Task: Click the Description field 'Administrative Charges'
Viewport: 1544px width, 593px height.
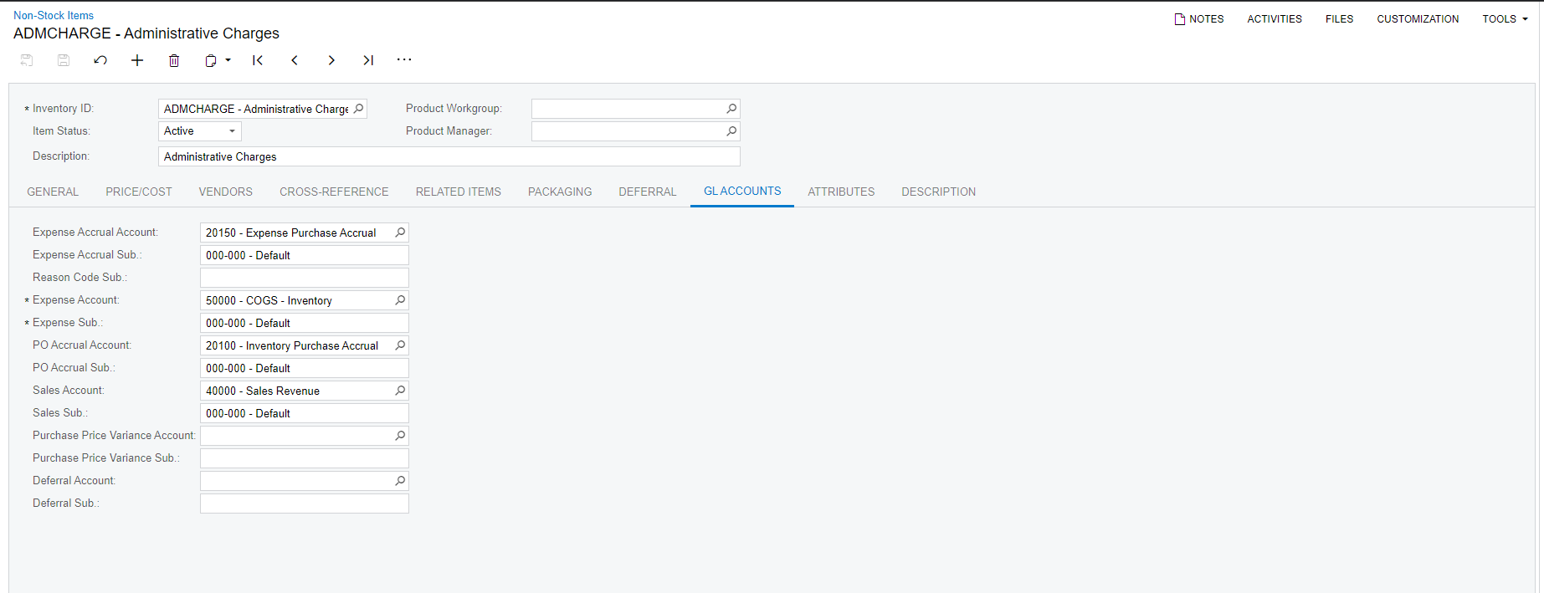Action: [449, 156]
